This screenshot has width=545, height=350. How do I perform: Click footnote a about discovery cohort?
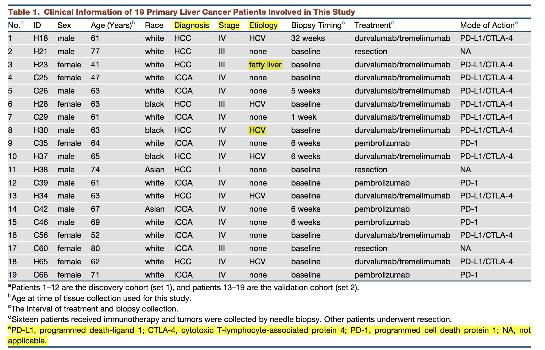click(183, 287)
